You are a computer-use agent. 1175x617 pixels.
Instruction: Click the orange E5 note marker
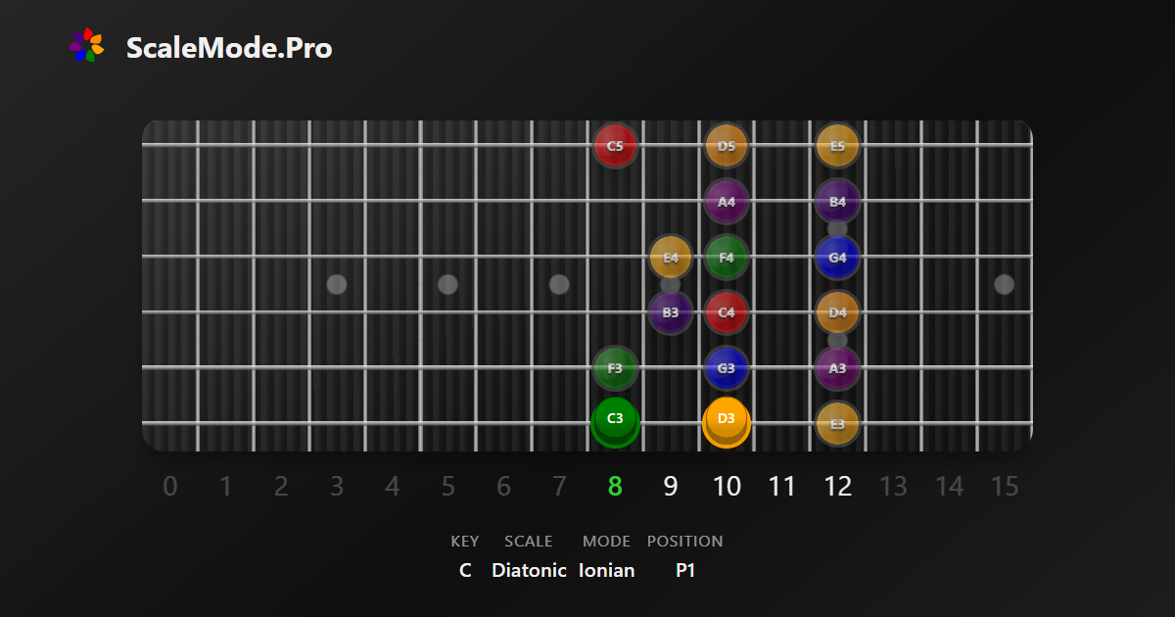tap(837, 146)
